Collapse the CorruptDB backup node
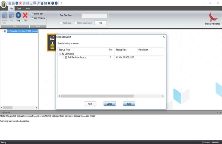The image size is (222, 144). 60,54
